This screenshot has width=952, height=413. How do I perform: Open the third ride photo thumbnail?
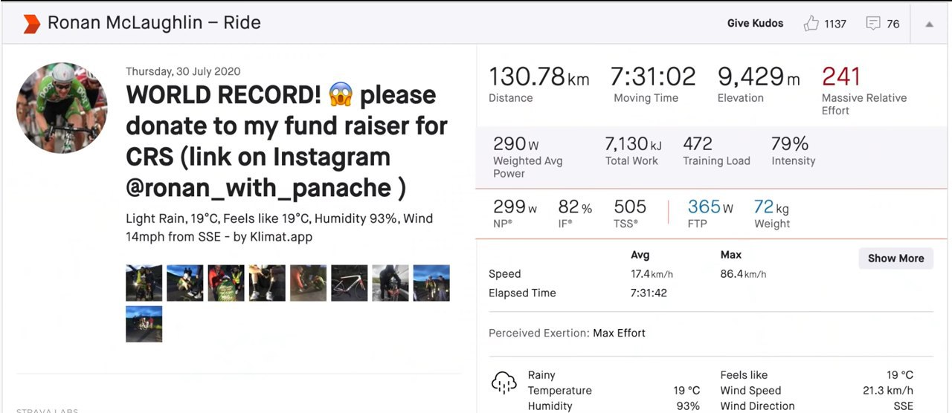click(x=226, y=283)
